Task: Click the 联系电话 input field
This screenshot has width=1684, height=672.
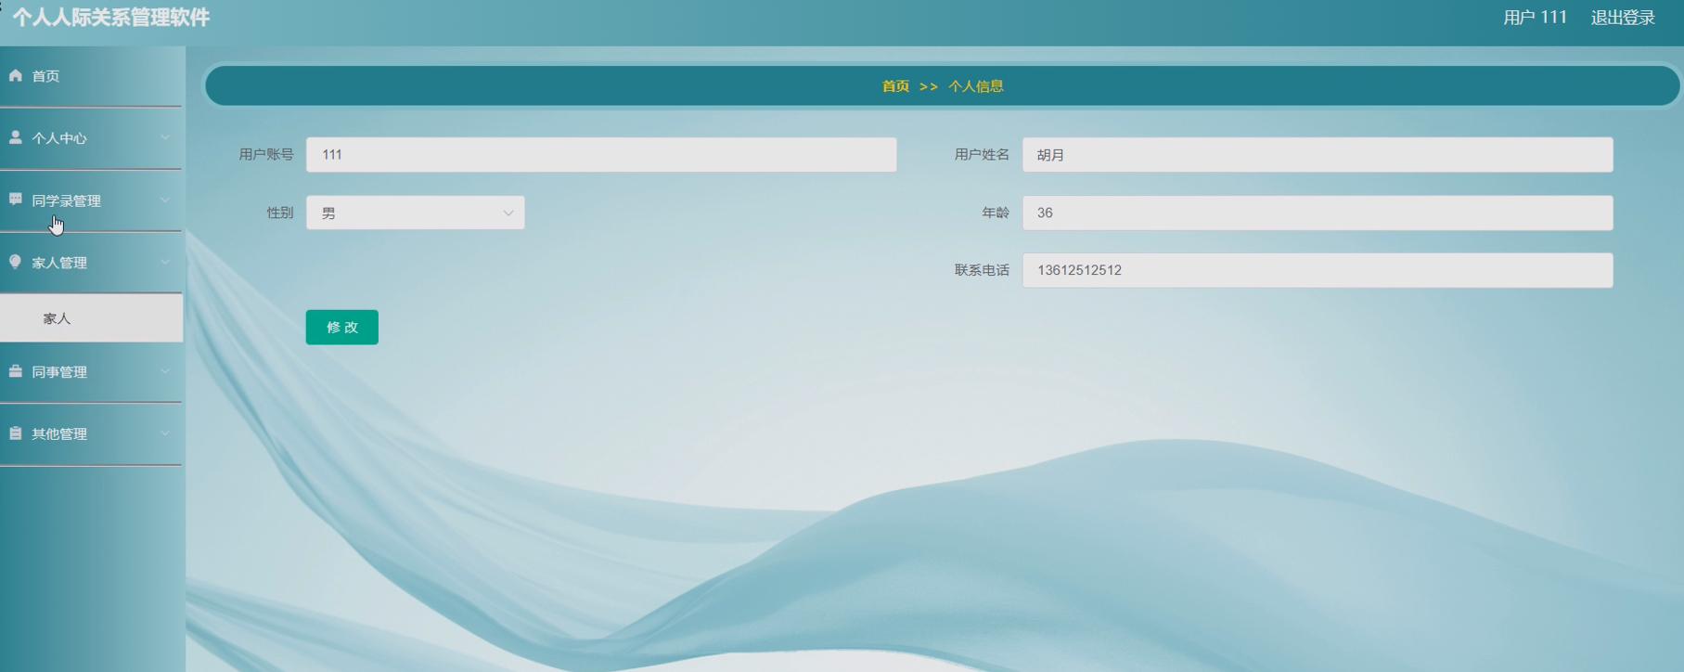Action: pyautogui.click(x=1318, y=270)
